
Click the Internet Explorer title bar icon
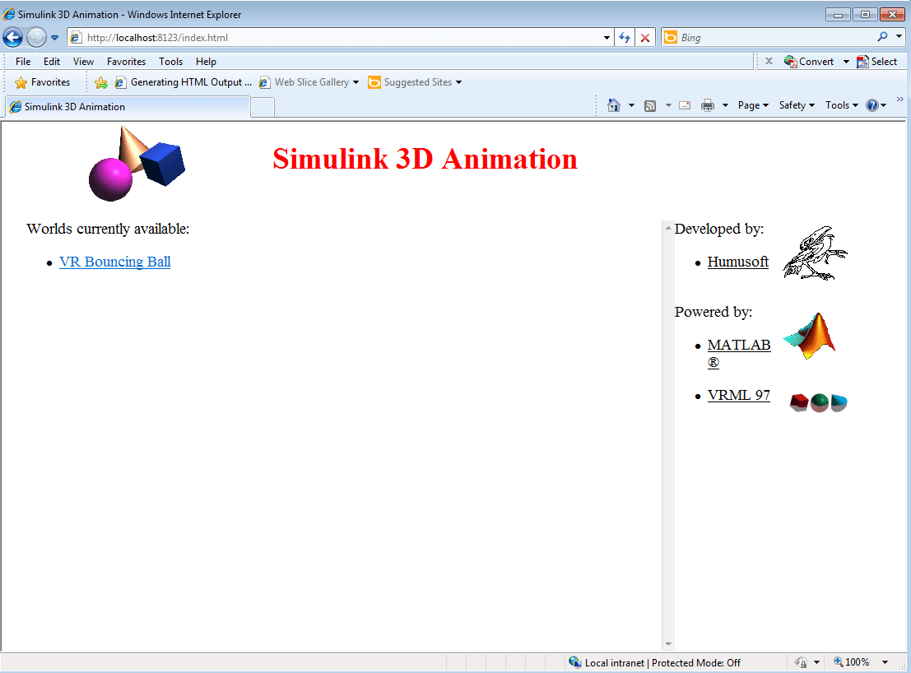pos(9,14)
